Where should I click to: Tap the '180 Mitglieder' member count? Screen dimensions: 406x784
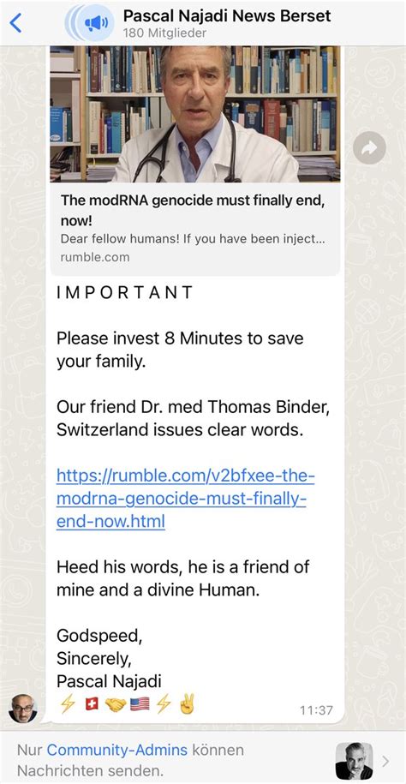164,33
